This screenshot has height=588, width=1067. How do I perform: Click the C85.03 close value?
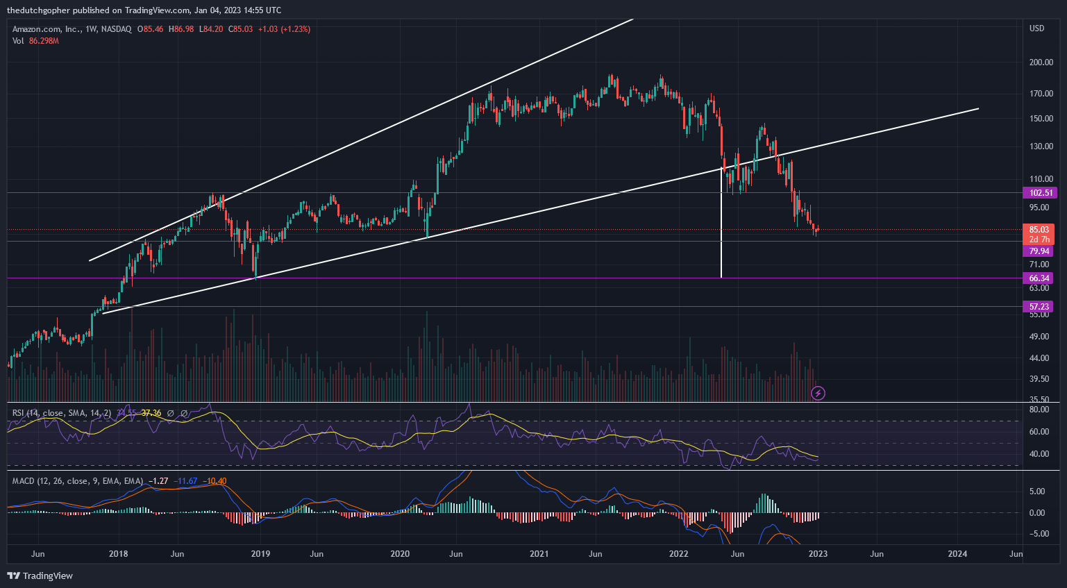pos(240,29)
